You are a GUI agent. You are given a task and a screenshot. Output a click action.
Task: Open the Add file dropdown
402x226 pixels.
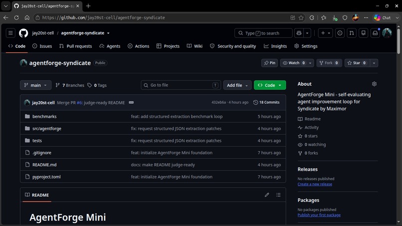[x=237, y=85]
